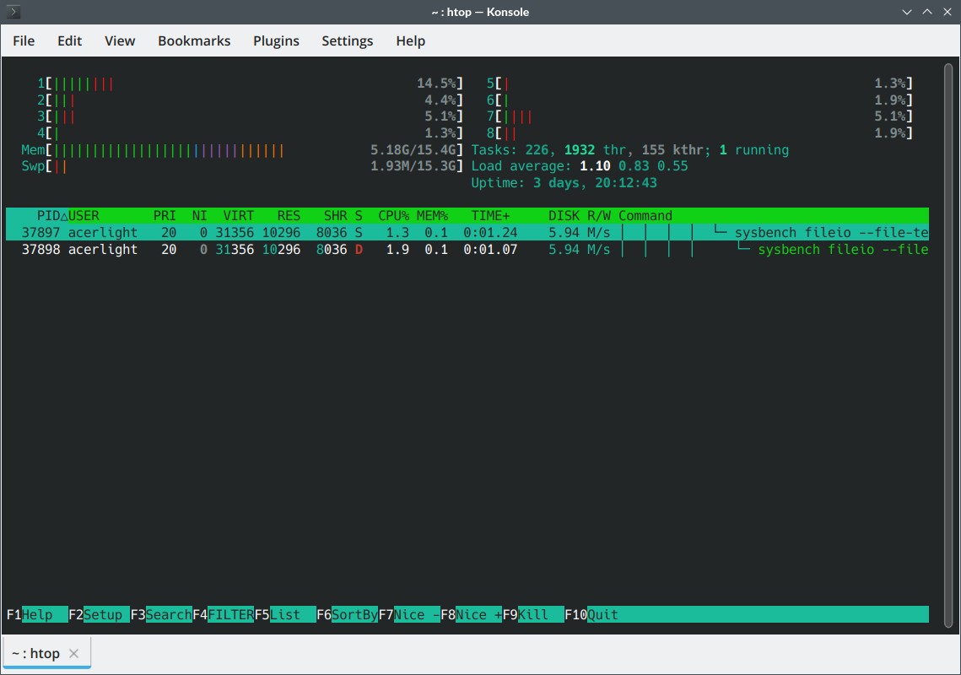This screenshot has height=675, width=961.
Task: Click F3 Search in function bar
Action: point(168,614)
